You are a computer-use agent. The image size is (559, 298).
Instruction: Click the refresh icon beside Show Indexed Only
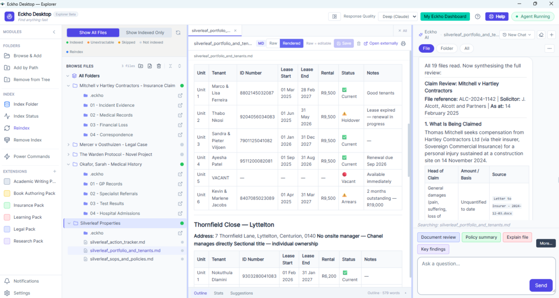pyautogui.click(x=178, y=33)
